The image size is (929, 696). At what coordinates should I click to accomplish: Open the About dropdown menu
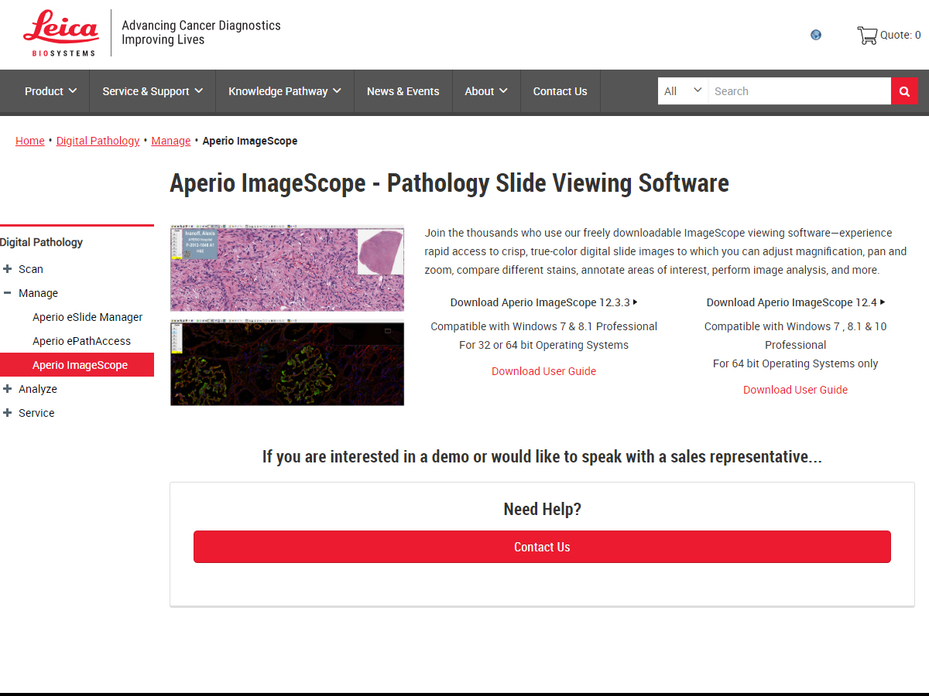pos(485,90)
